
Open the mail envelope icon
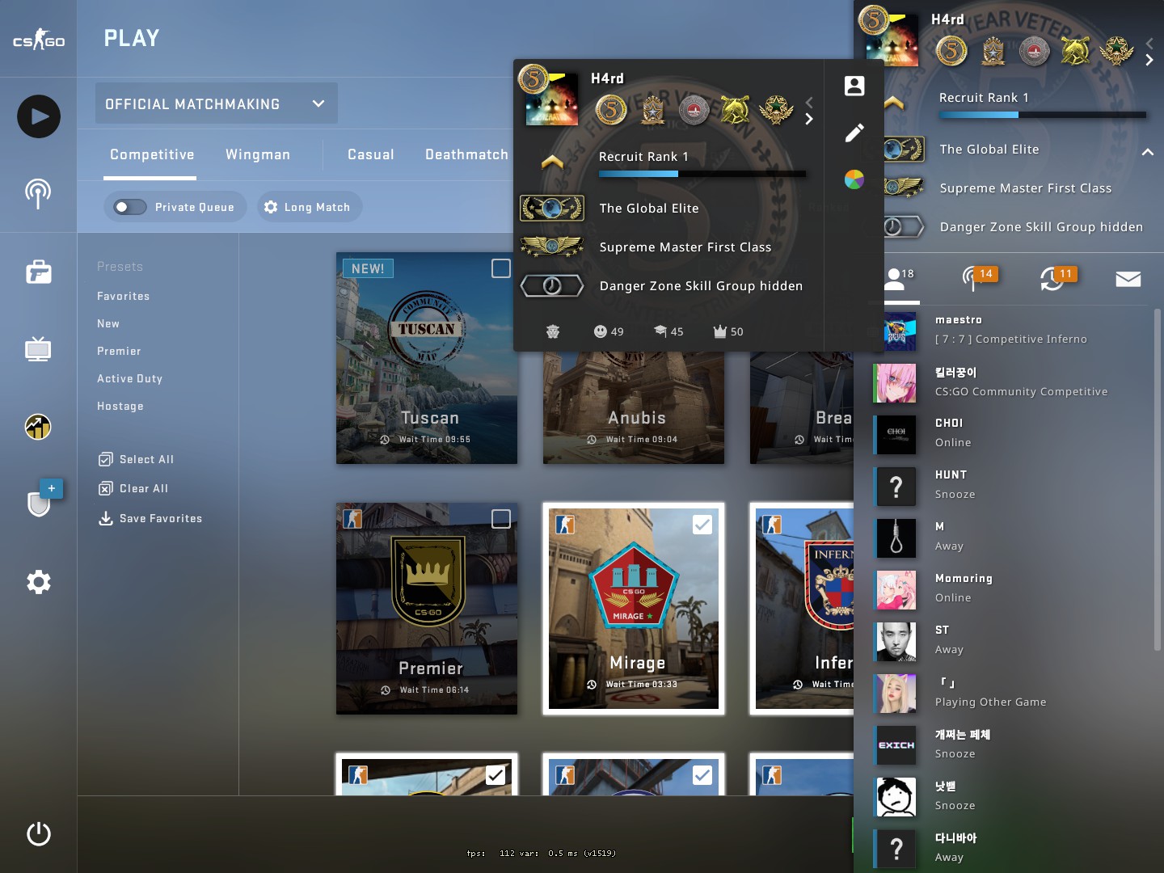[1128, 279]
